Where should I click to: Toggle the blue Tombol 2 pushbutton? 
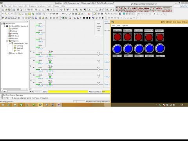point(128,49)
